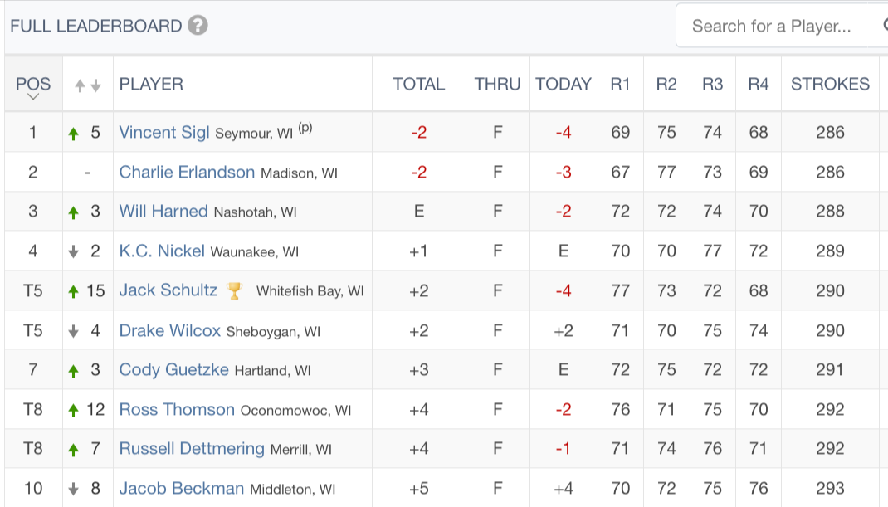Sort leaderboard by the STROKES column
The image size is (888, 507).
click(x=830, y=84)
